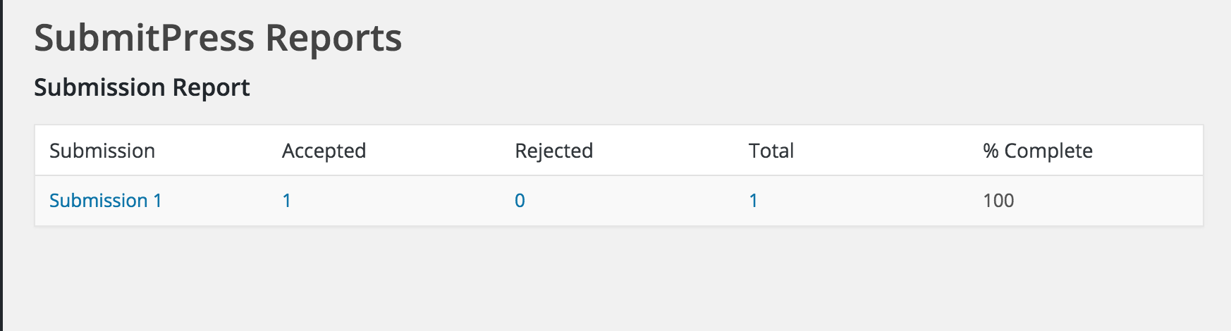
Task: Click the Submission Report subheading
Action: click(142, 87)
